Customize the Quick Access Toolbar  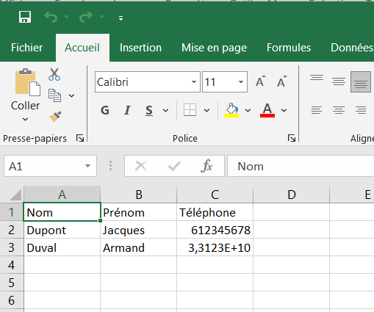coord(121,18)
